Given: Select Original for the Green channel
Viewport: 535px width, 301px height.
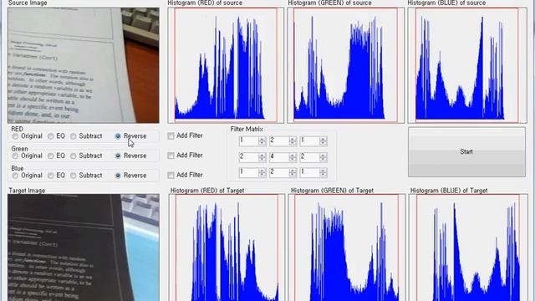Looking at the screenshot, I should (x=28, y=156).
